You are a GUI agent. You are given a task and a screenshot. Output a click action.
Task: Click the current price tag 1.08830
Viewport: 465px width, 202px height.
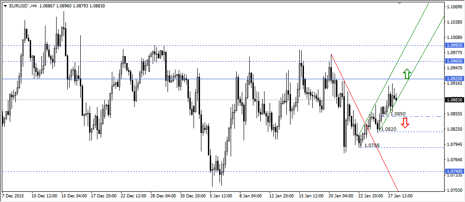tap(454, 100)
